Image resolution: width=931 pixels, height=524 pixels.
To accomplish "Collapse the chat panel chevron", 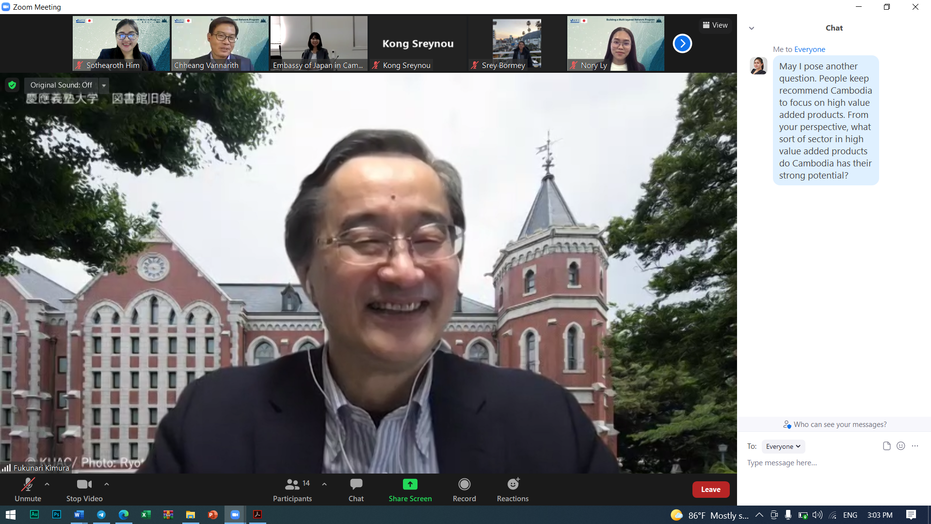I will [x=751, y=28].
